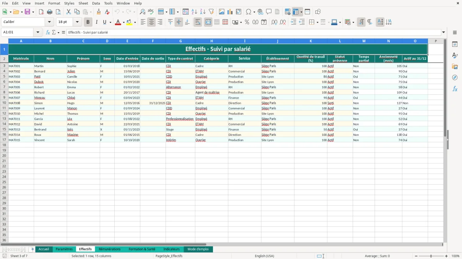The image size is (462, 259).
Task: Click the zoom out minus button
Action: coord(416,256)
